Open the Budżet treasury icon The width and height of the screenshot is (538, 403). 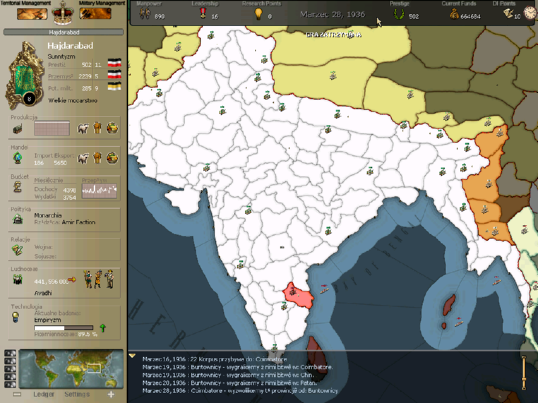(17, 187)
